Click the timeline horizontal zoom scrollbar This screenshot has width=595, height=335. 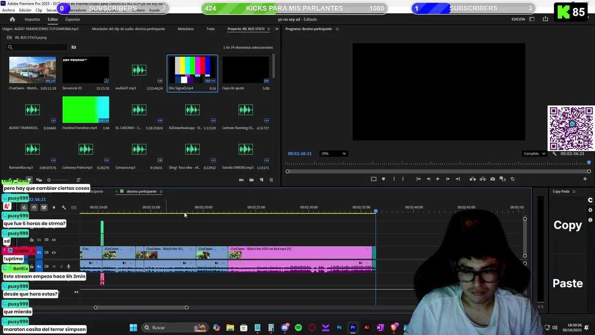(141, 308)
